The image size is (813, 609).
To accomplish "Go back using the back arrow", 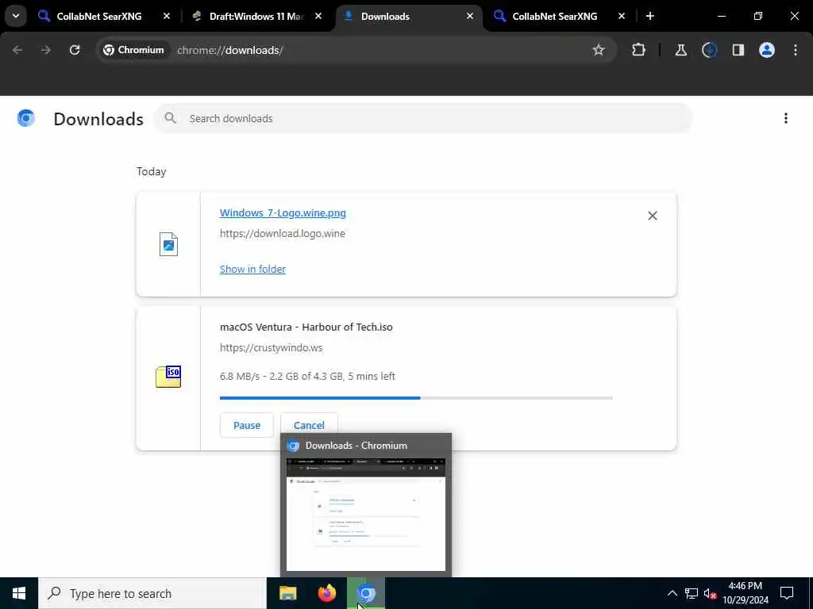I will [17, 50].
